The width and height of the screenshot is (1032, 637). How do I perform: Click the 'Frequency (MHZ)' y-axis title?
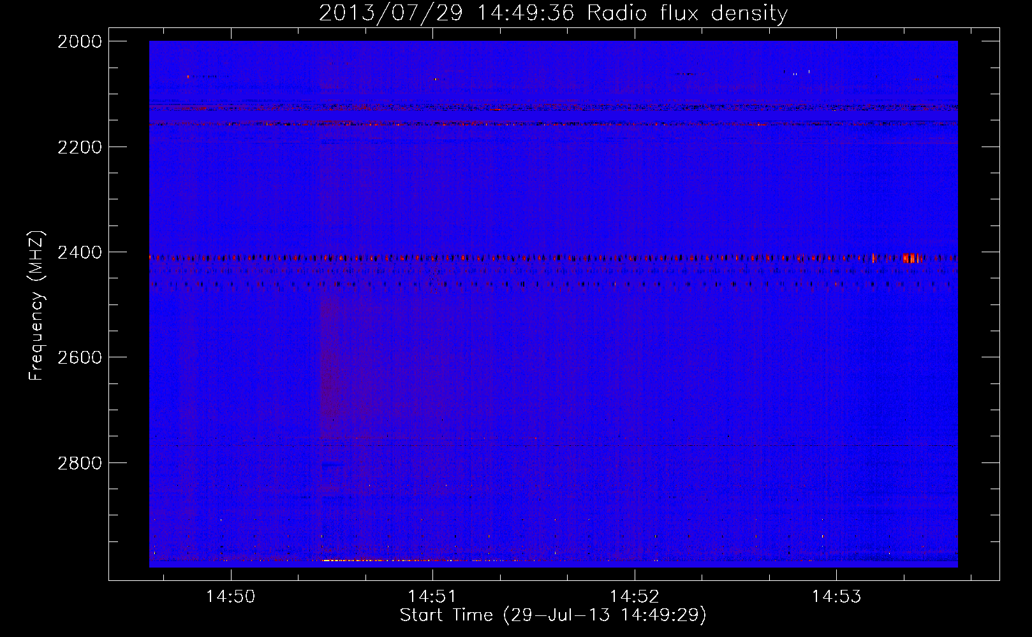[37, 306]
